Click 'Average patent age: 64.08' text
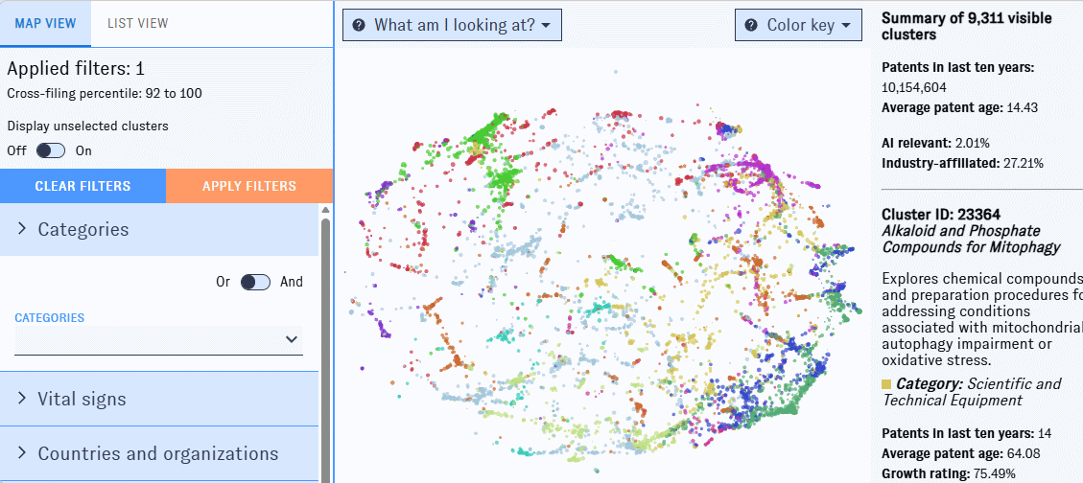The image size is (1083, 483). tap(960, 454)
